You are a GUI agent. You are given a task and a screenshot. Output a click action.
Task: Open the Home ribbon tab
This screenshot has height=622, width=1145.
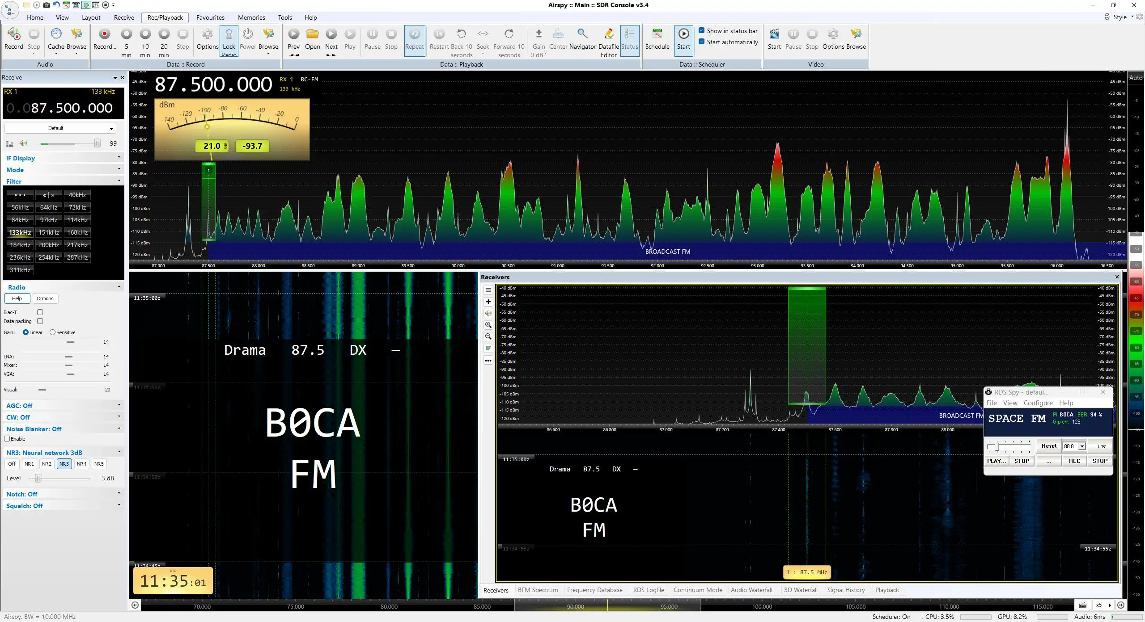point(35,17)
